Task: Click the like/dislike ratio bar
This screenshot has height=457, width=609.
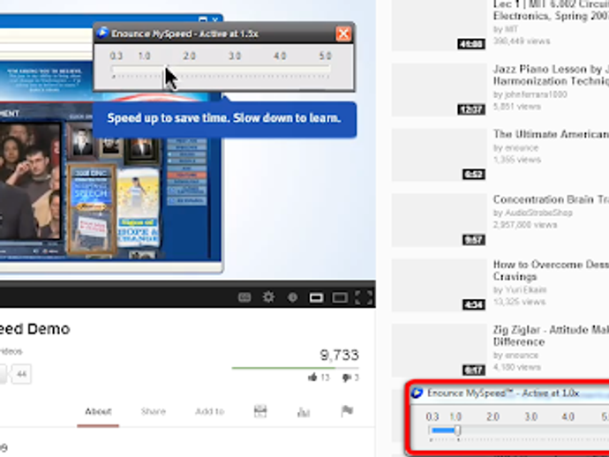Action: [x=295, y=368]
